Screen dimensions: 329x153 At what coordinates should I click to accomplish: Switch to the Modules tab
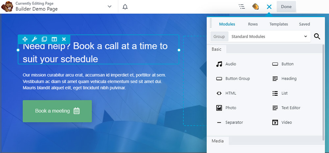pyautogui.click(x=227, y=24)
